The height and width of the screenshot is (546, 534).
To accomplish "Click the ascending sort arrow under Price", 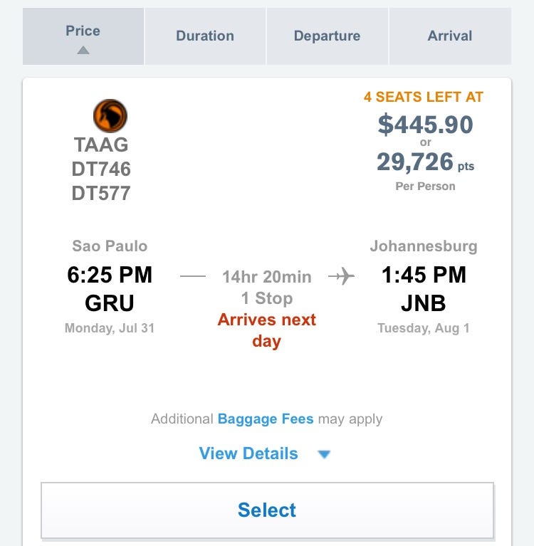I will coord(83,51).
